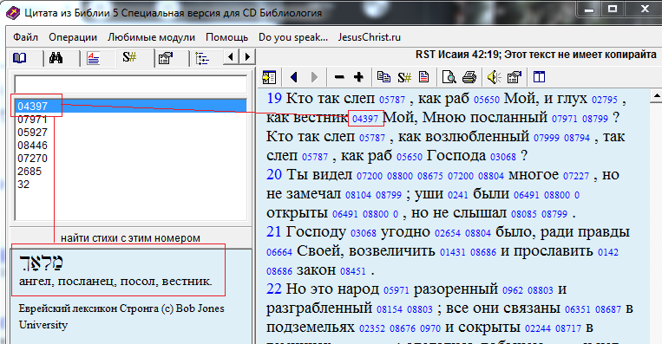Click Strong link 0241 after уши
This screenshot has height=344, width=662.
(458, 195)
